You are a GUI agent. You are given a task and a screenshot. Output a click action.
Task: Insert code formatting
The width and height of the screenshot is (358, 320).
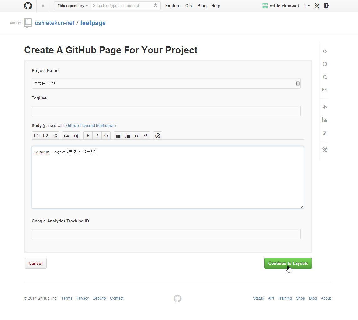coord(106,136)
